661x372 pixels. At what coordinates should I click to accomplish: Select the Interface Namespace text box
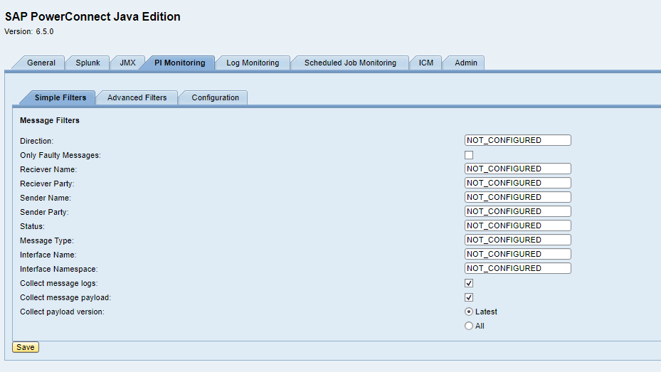[x=517, y=269]
